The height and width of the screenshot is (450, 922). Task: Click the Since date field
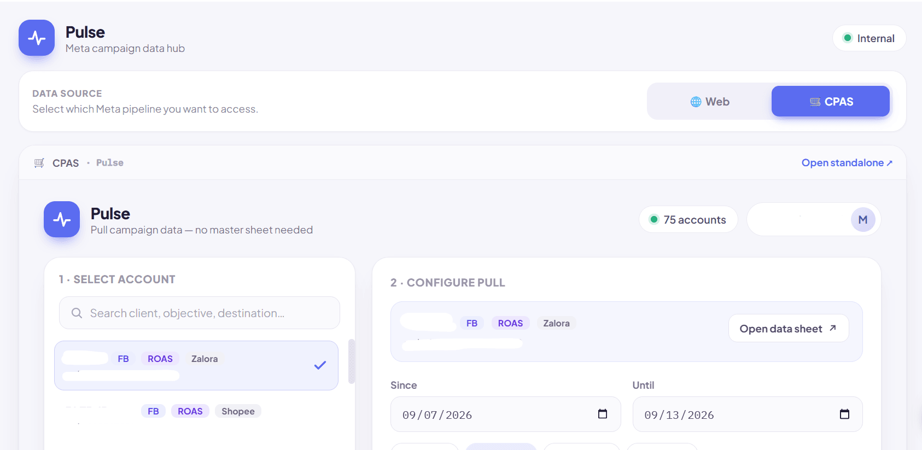click(x=506, y=414)
